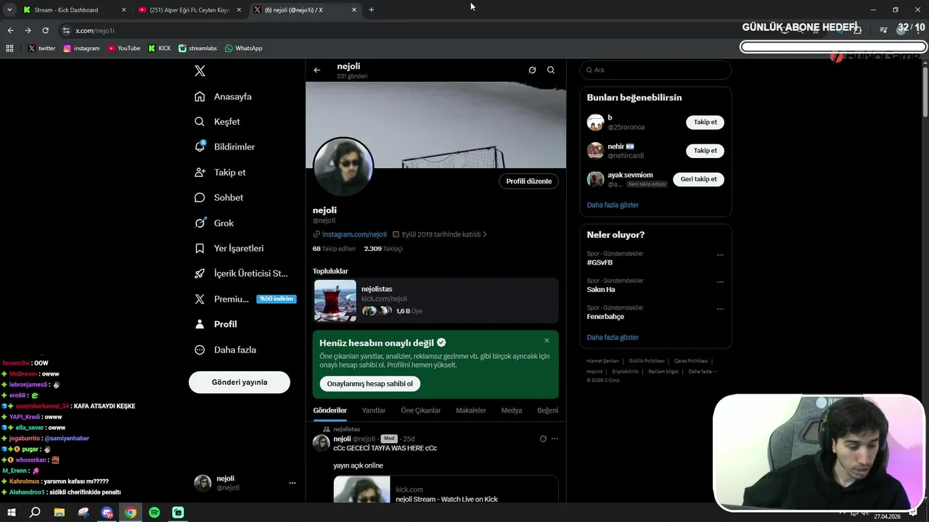Open Profil in the sidebar
The width and height of the screenshot is (929, 522).
[216, 324]
